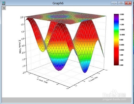Viewport: 134px width, 104px height.
Task: Click the Z axis tick label -1.0
Action: [24, 59]
